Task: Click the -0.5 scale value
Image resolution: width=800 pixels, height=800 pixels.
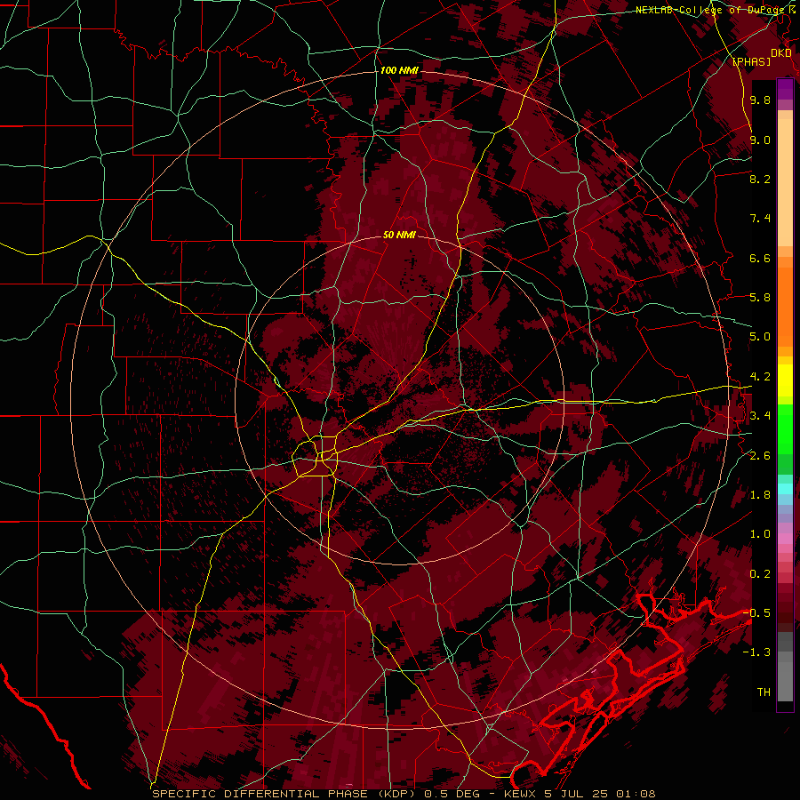Action: click(x=757, y=613)
